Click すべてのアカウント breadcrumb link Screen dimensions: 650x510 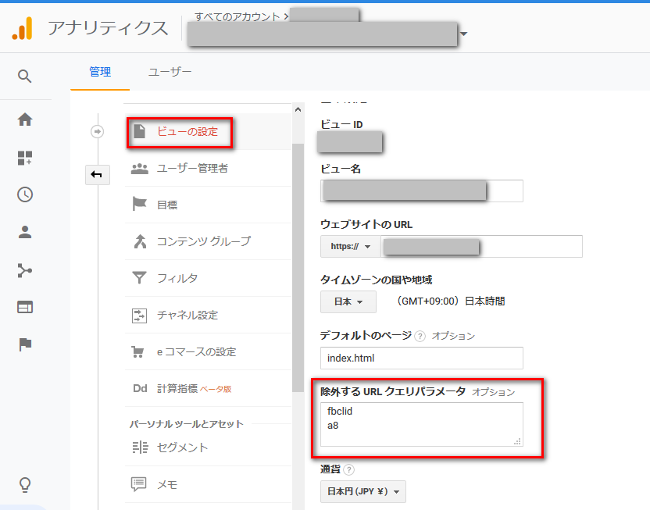[237, 16]
